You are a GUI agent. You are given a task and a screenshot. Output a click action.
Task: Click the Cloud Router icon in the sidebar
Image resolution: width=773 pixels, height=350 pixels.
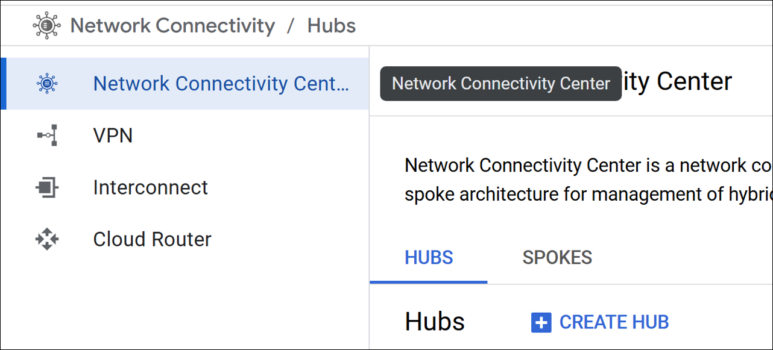[47, 239]
